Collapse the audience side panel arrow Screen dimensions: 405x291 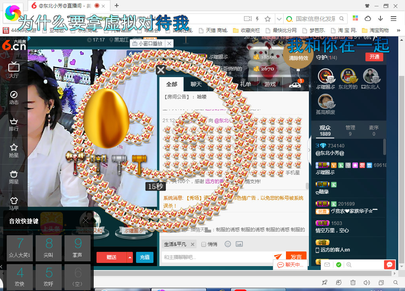coord(309,150)
